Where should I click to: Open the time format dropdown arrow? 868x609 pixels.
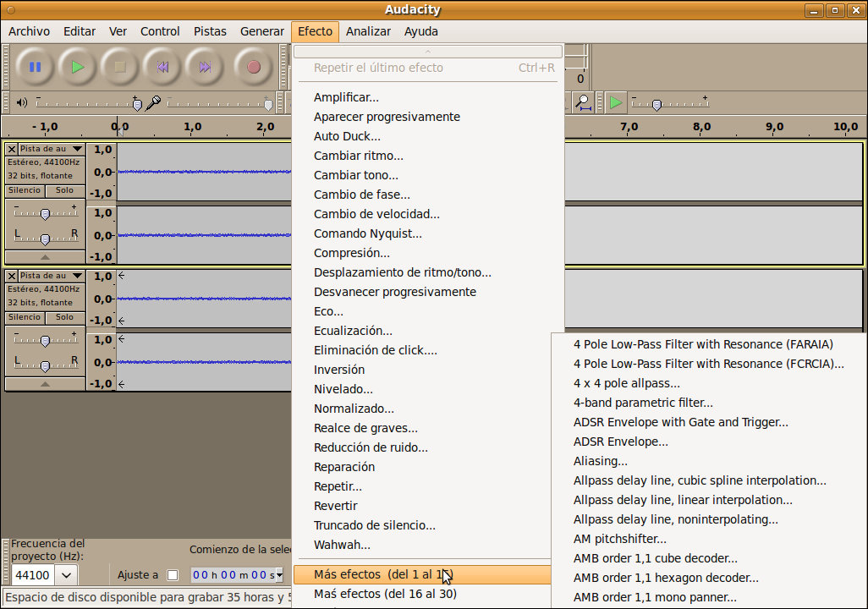(x=279, y=575)
